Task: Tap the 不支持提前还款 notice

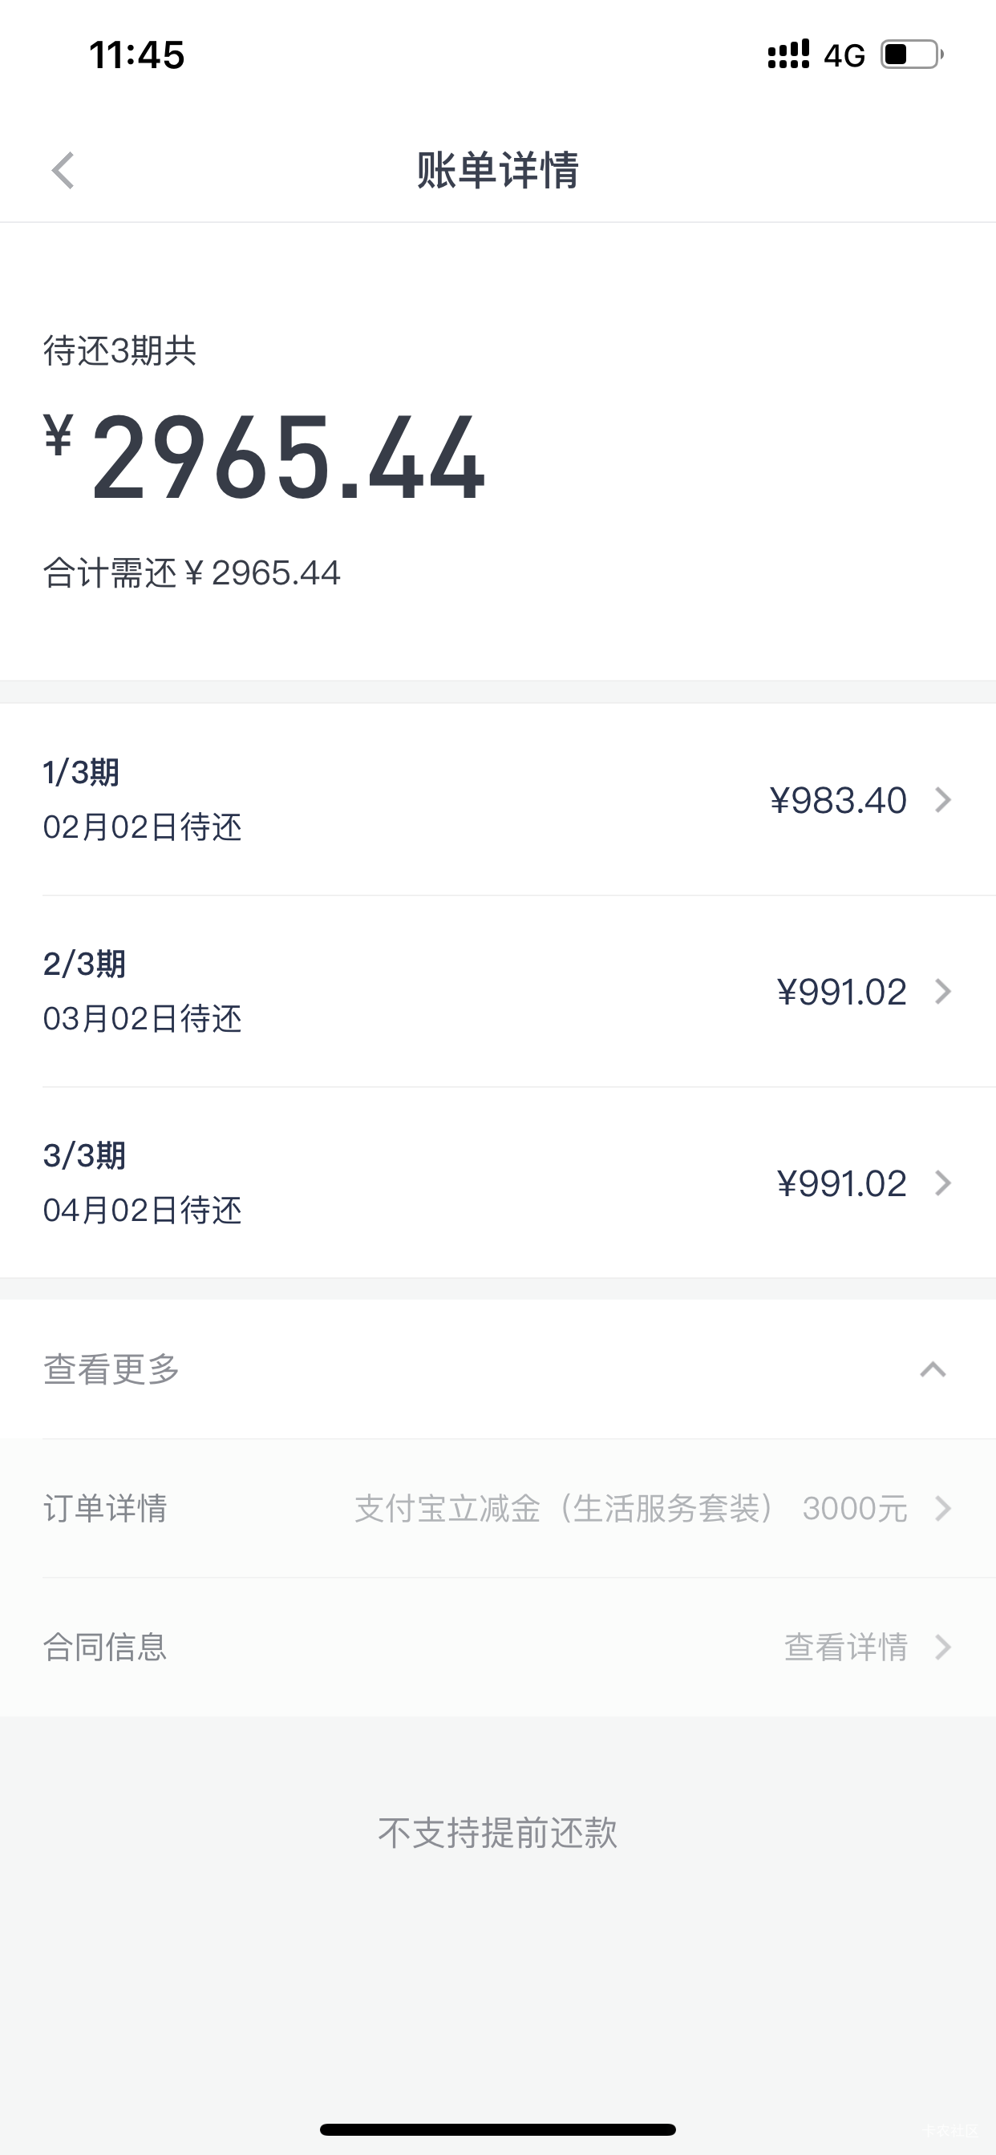Action: click(498, 1833)
